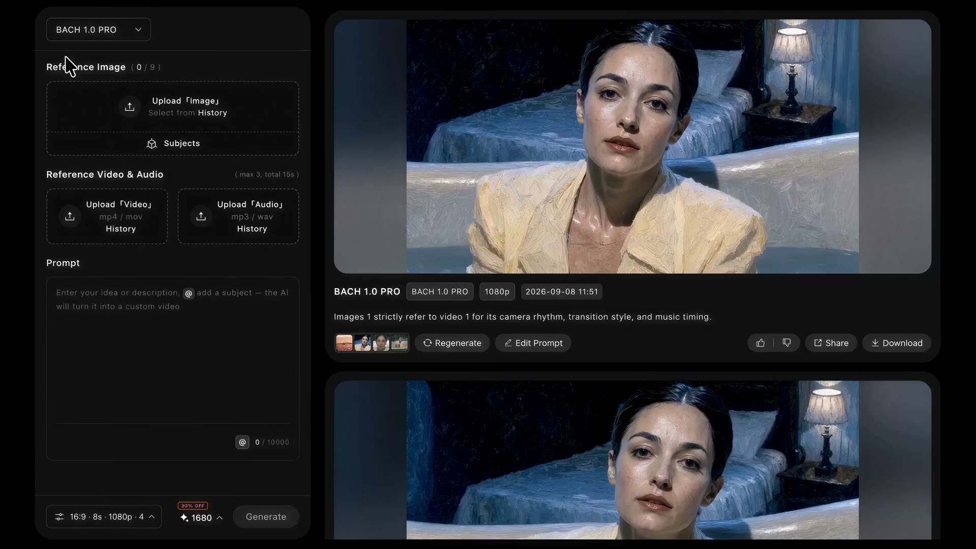
Task: Select the first orange reference thumbnail
Action: click(x=344, y=343)
